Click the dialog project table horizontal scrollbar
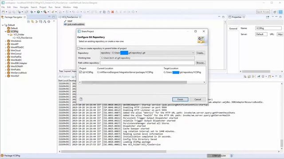This screenshot has height=159, width=284. [x=134, y=82]
